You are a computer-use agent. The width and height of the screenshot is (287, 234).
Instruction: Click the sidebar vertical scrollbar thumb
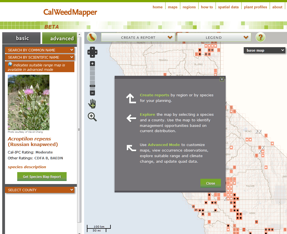pyautogui.click(x=79, y=129)
